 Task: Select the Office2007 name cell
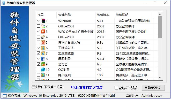66,37
